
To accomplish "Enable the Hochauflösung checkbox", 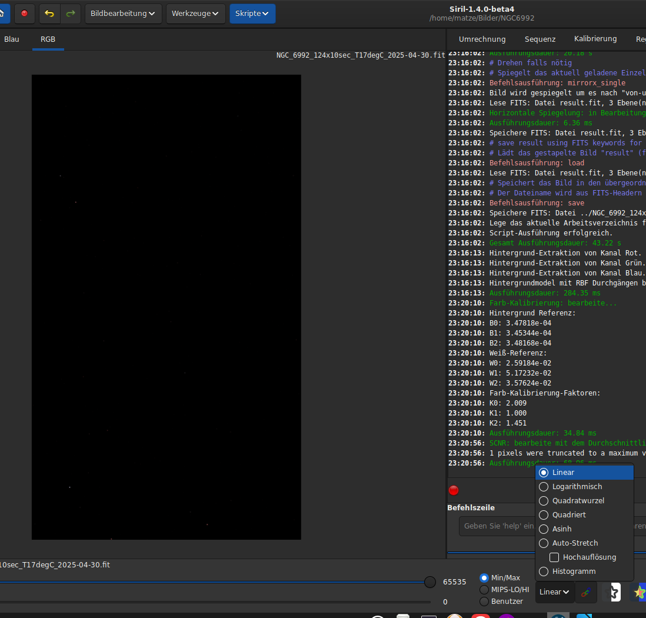I will click(x=554, y=557).
